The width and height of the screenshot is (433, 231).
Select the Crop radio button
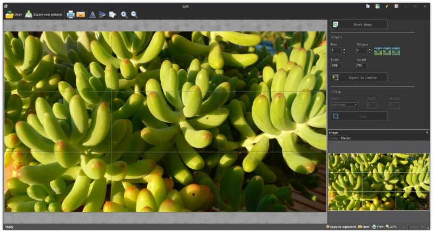coord(332,91)
